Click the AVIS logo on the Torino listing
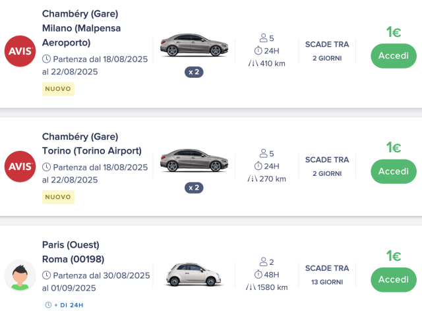This screenshot has width=422, height=311. coord(20,167)
